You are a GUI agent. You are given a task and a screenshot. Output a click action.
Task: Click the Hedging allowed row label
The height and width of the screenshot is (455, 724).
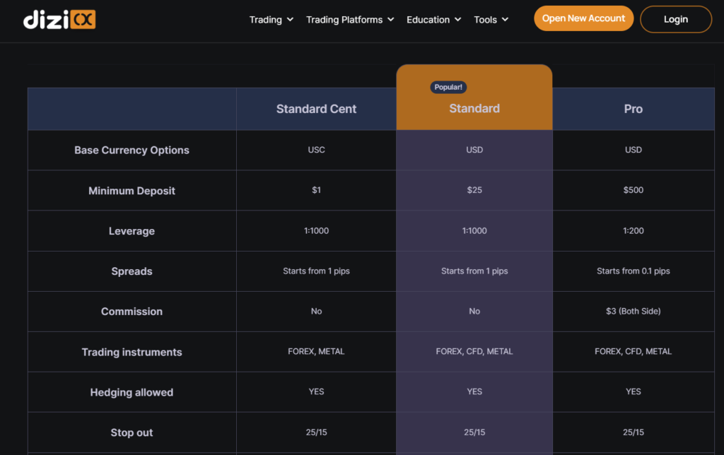click(132, 392)
